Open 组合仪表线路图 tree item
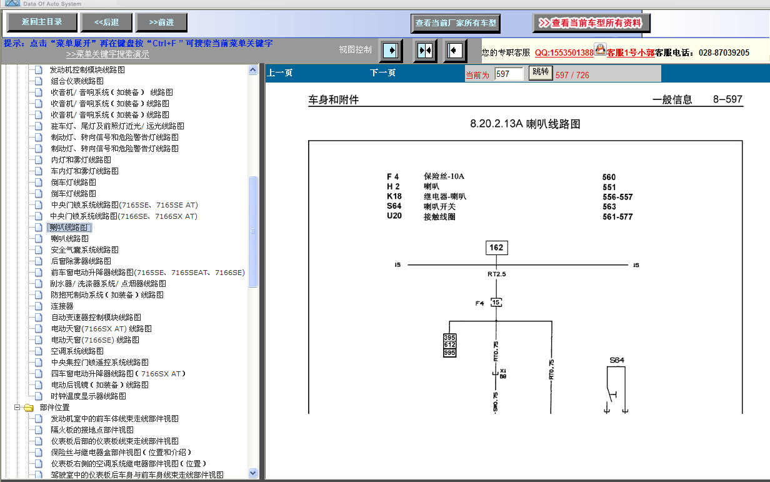770x482 pixels. (77, 81)
